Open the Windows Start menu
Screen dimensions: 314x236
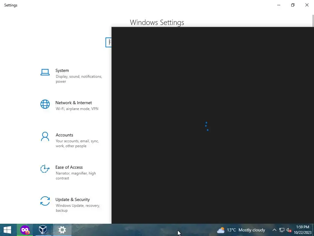click(x=7, y=230)
